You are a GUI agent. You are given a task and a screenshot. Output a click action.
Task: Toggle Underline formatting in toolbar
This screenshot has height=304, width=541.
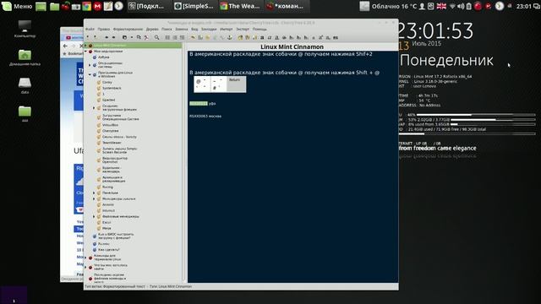pos(276,37)
